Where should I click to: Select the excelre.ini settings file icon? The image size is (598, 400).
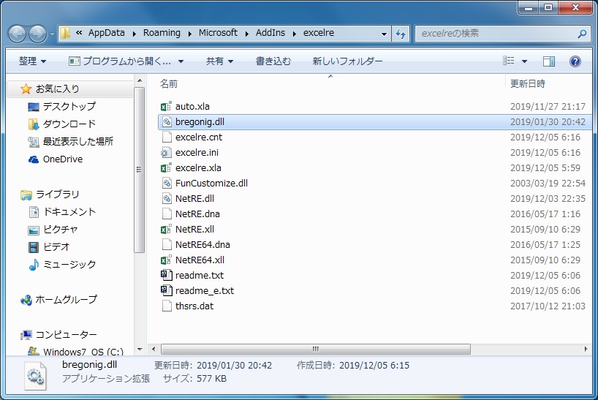point(166,153)
